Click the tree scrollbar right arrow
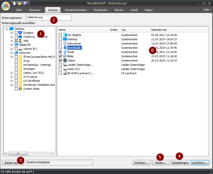Screen dimensions: 213x174 click(x=53, y=154)
